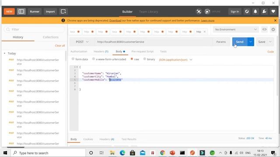
Task: Launch Microsoft Edge from the taskbar
Action: tap(122, 153)
